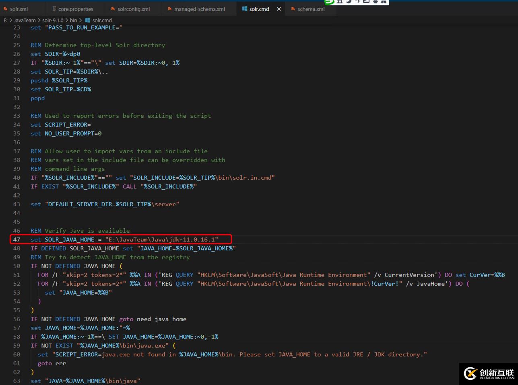Click the XML feed icon on solr.xml tab

click(x=5, y=9)
